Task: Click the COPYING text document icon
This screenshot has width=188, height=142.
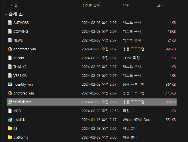Action: (x=10, y=31)
